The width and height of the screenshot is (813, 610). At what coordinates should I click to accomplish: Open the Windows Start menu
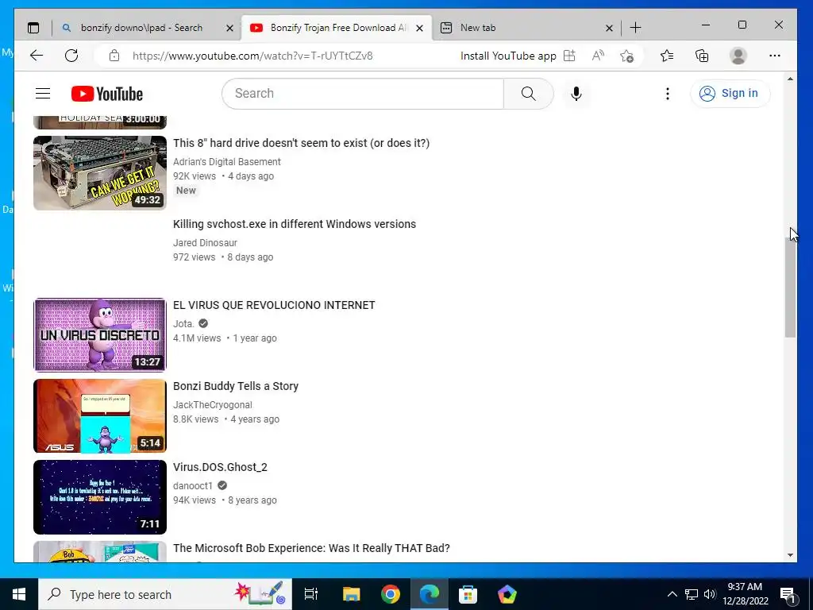[x=19, y=594]
